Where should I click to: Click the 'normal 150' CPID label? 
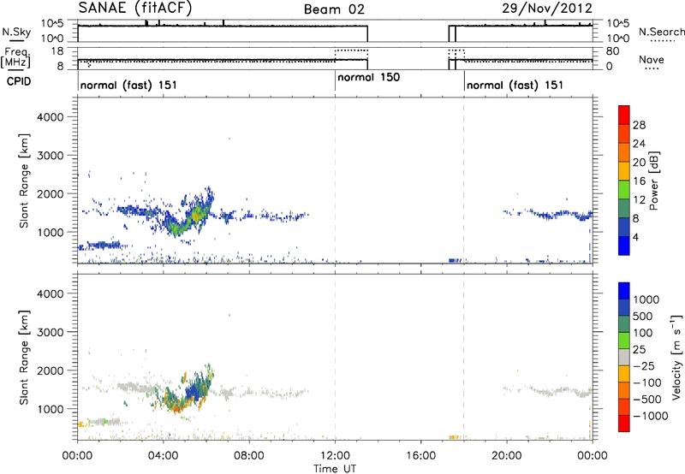(x=369, y=77)
